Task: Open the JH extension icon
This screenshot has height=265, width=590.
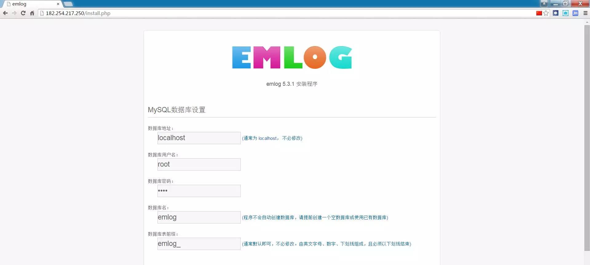Action: (575, 13)
